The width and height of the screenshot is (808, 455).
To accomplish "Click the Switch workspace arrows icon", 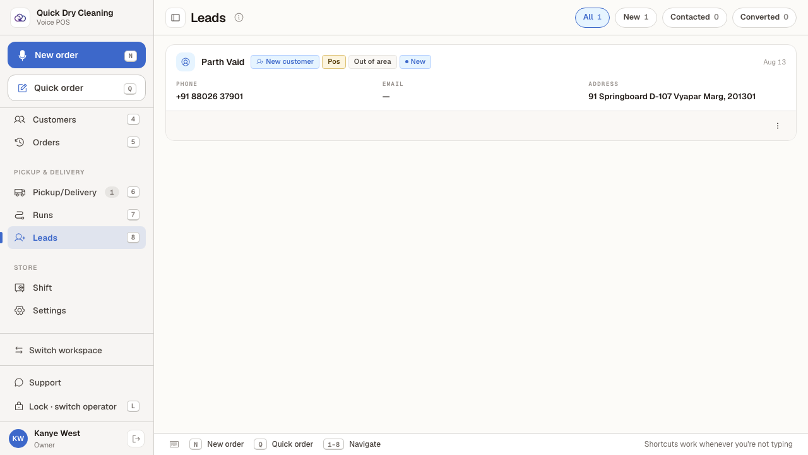I will click(x=19, y=350).
